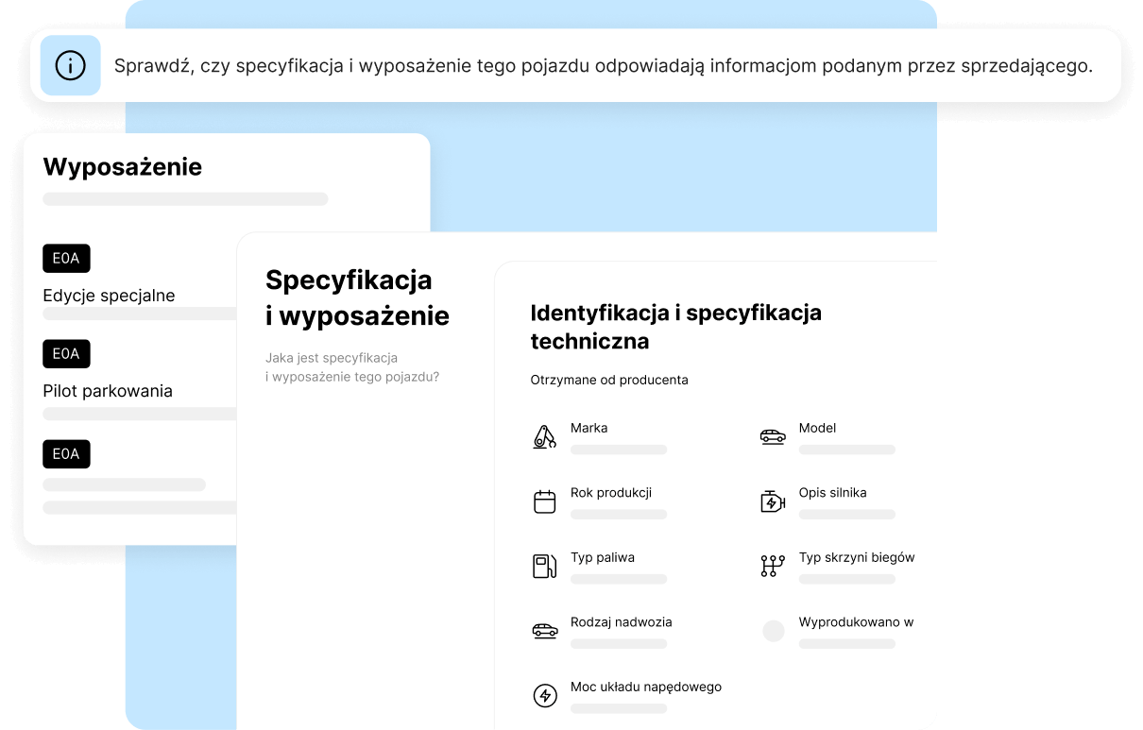Click the Rodzaj nadwozia car body icon
Screen dimensions: 1143x730
[x=544, y=631]
